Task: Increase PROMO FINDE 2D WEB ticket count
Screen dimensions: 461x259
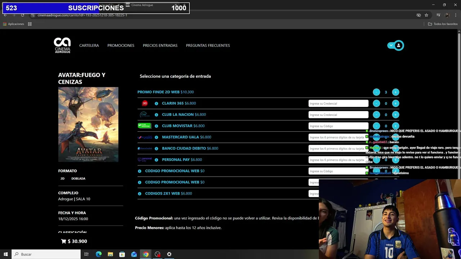Action: tap(395, 92)
